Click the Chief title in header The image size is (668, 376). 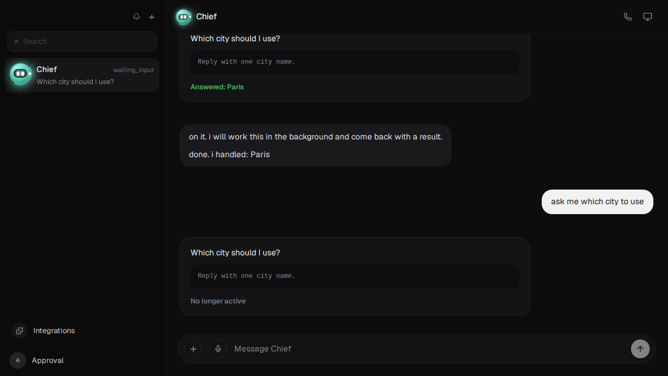point(206,17)
